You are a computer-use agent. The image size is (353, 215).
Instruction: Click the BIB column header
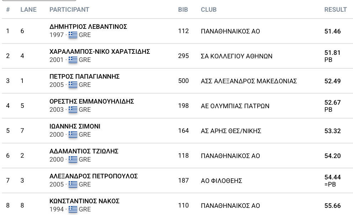click(183, 10)
